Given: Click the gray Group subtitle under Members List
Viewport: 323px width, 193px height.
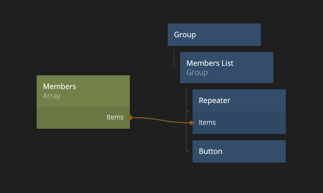Looking at the screenshot, I should [x=197, y=73].
